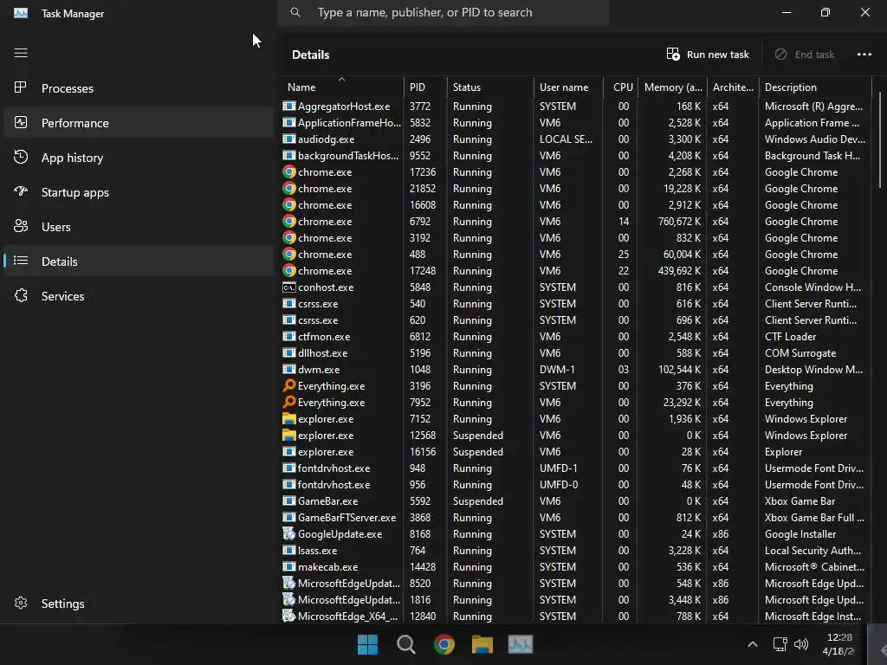The image size is (887, 665).
Task: Select the audiodg.exe row
Action: click(x=576, y=139)
